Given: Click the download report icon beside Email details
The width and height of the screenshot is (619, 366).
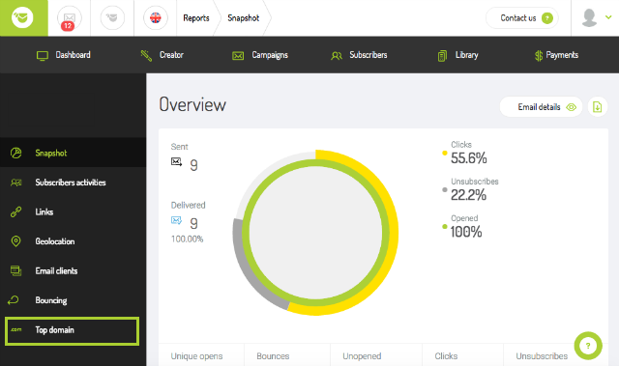Looking at the screenshot, I should click(598, 107).
